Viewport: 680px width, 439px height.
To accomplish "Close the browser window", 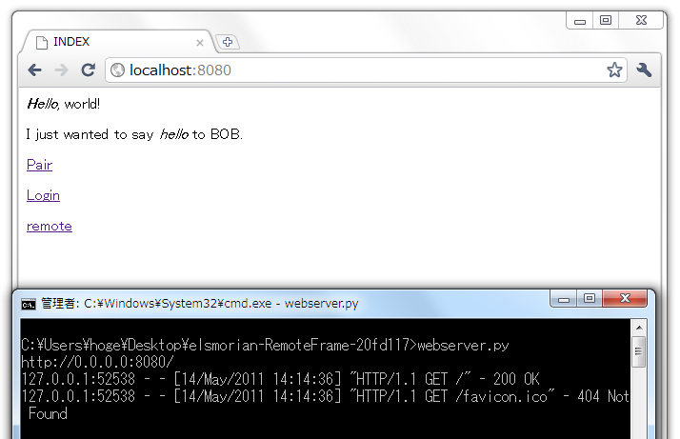I will tap(641, 20).
